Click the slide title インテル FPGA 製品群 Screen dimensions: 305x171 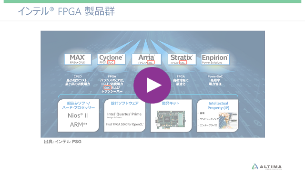(x=66, y=11)
